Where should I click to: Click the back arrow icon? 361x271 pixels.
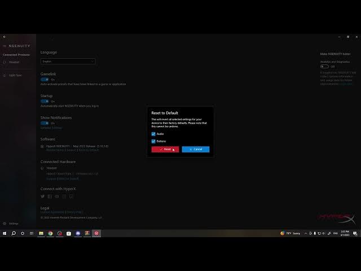coord(5,37)
